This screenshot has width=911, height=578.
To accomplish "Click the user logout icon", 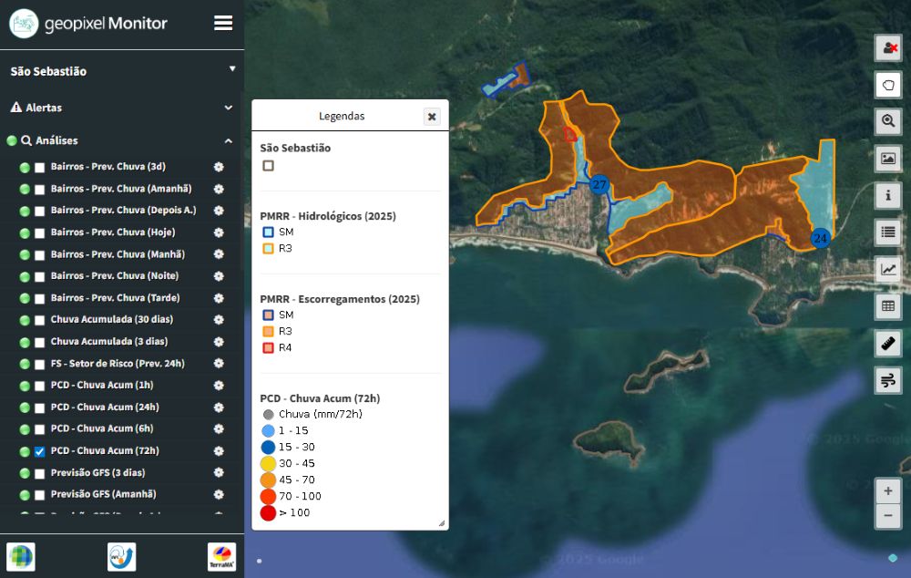I will pyautogui.click(x=888, y=48).
